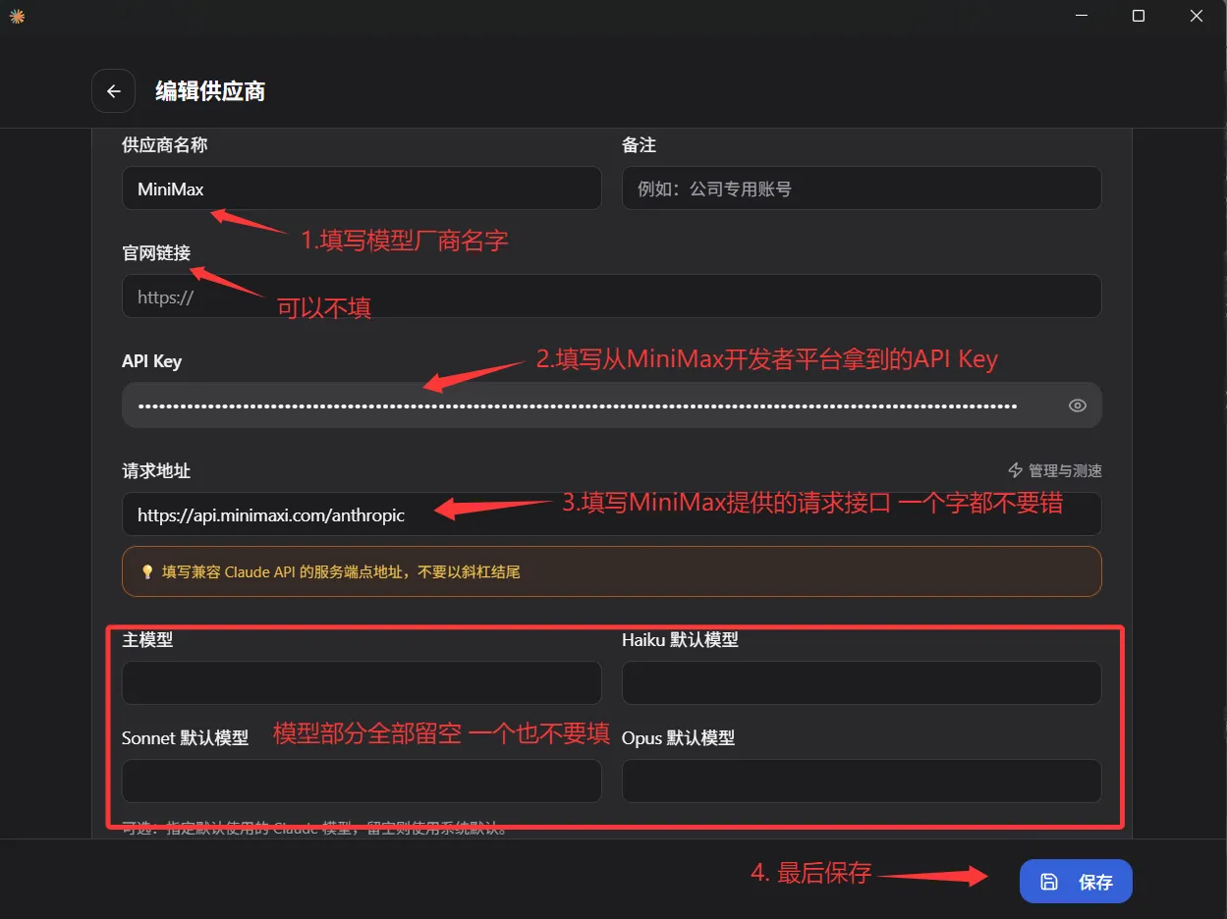Viewport: 1227px width, 919px height.
Task: Focus the Sonnet 默认模型 input field
Action: tap(361, 782)
